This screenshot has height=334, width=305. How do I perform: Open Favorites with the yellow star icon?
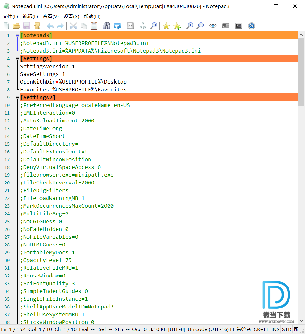pos(166,26)
